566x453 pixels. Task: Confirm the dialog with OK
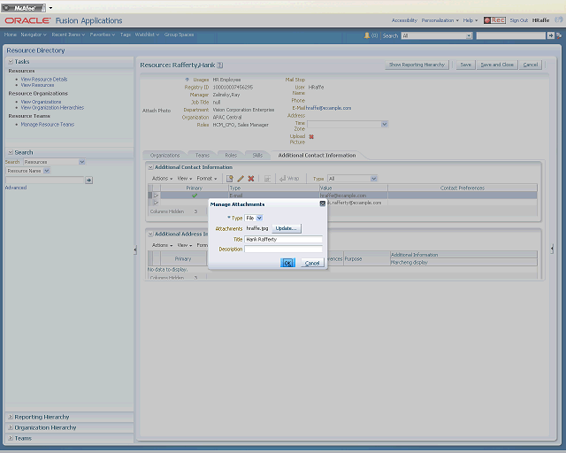[287, 263]
